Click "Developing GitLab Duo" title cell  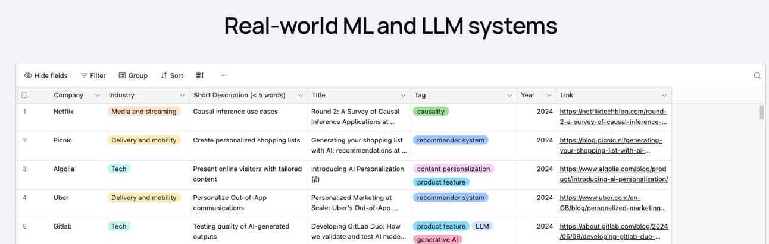coord(359,231)
